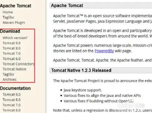Open Tomcat 9.0 under Download

(x=12, y=43)
